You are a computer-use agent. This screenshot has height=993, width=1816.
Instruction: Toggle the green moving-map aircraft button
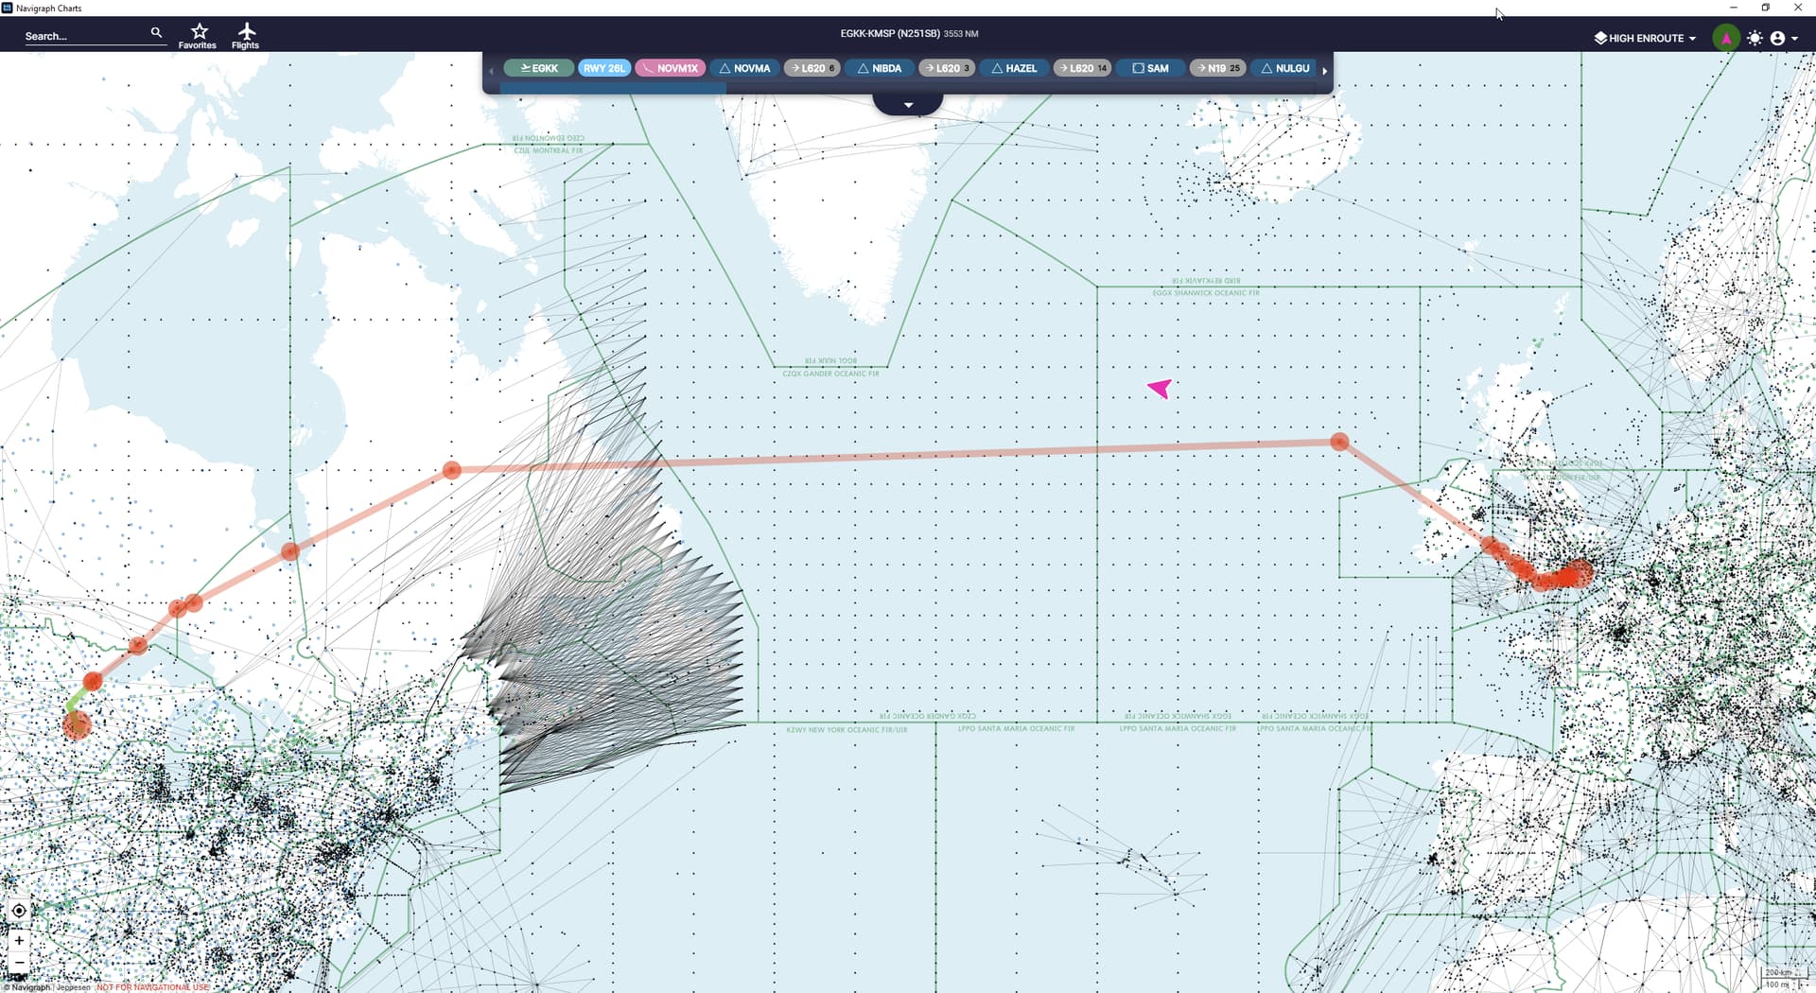(1726, 38)
